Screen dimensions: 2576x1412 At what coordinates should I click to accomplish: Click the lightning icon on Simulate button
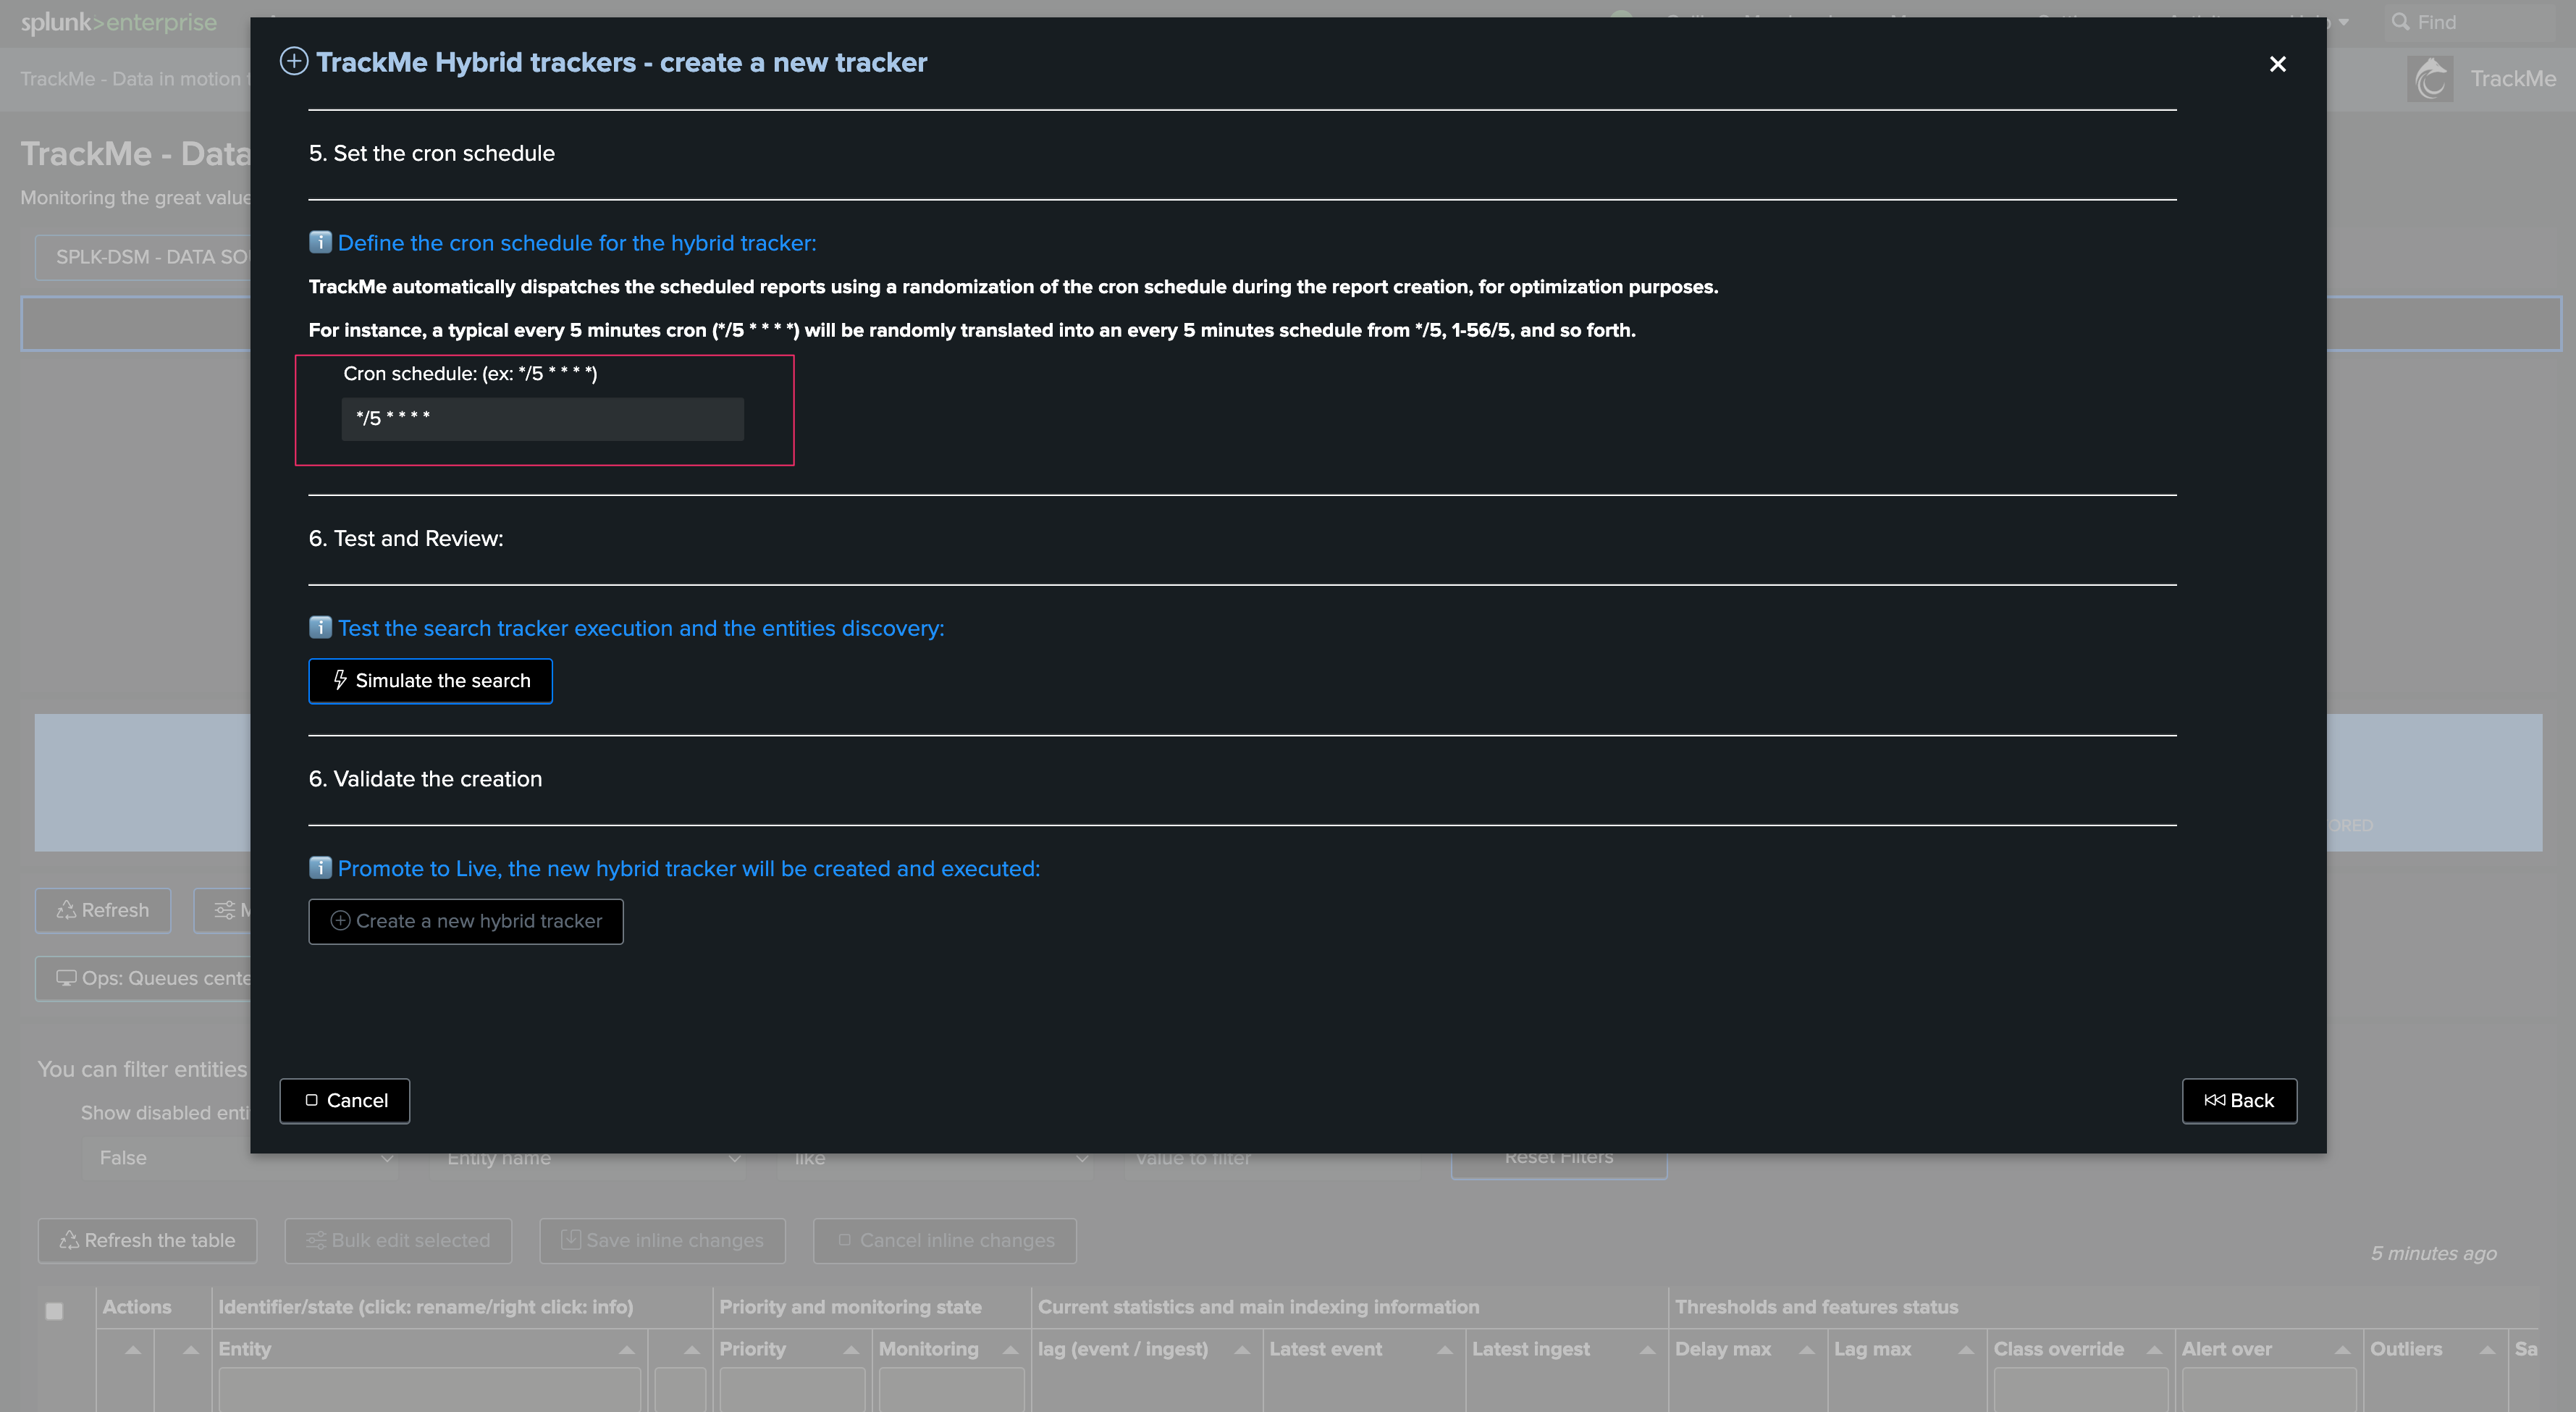point(340,680)
